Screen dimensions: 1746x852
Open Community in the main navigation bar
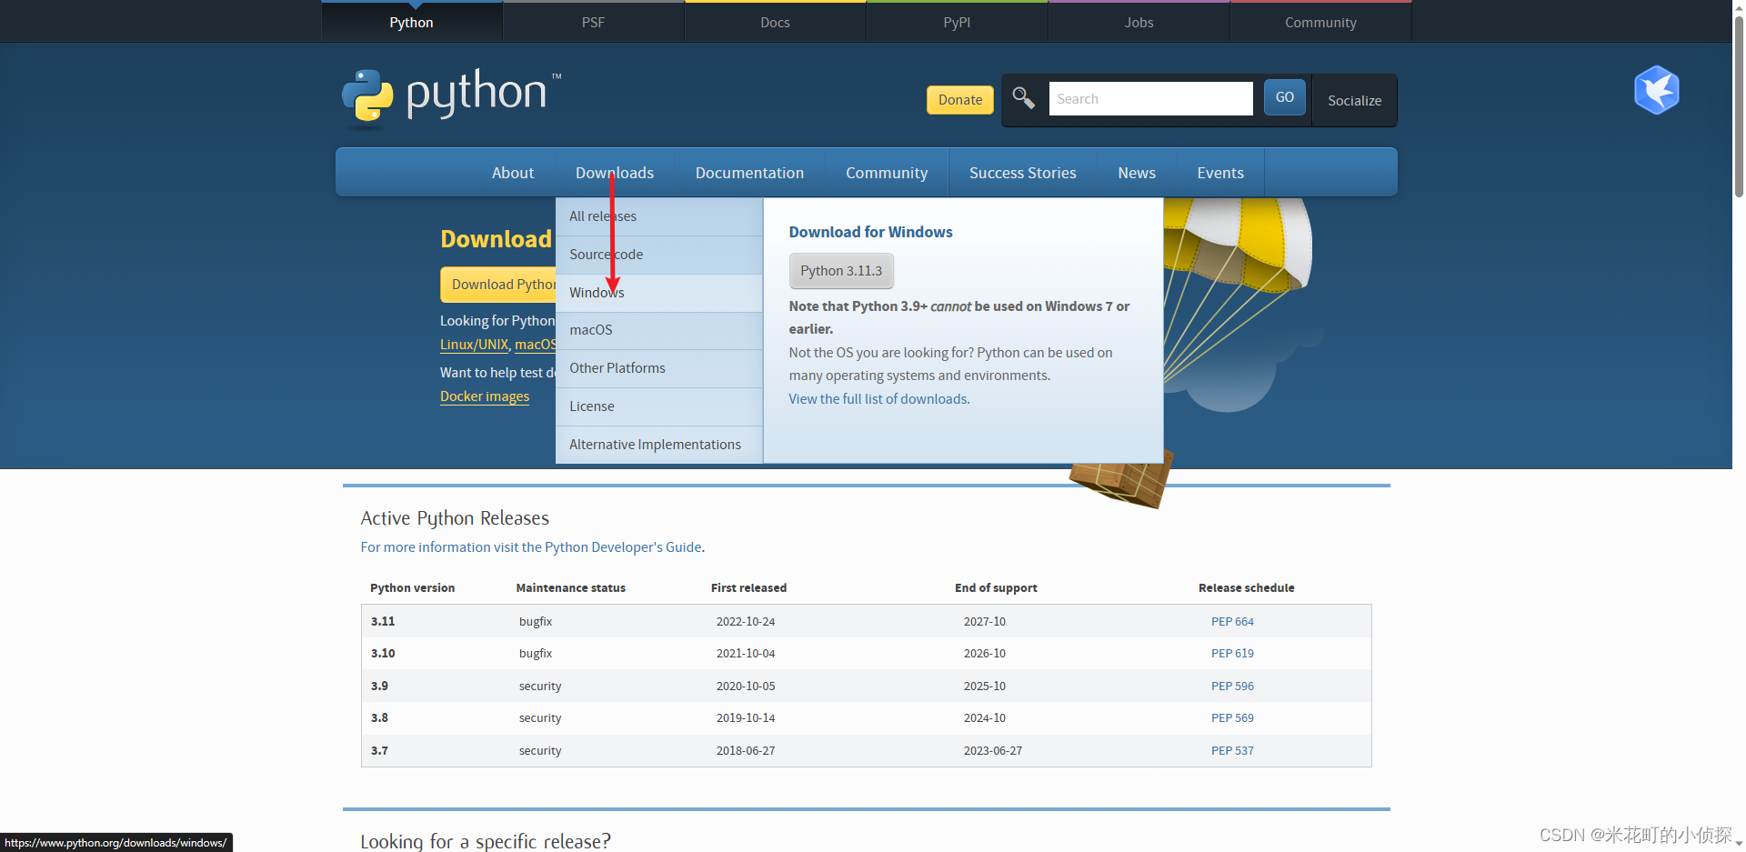887,173
